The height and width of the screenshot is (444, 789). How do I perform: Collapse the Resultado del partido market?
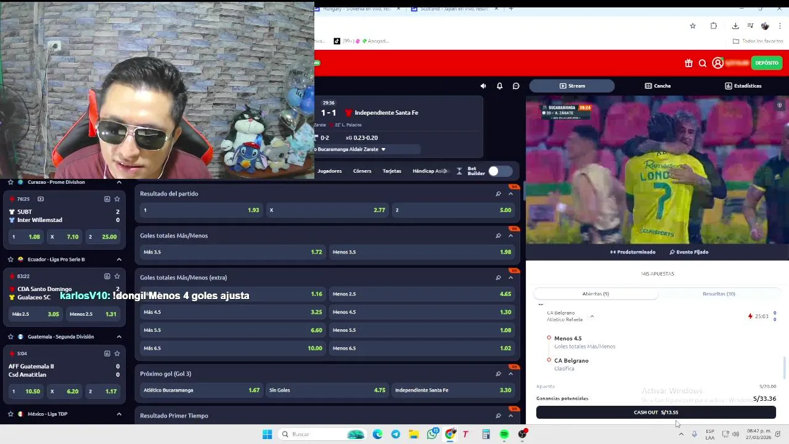(510, 194)
